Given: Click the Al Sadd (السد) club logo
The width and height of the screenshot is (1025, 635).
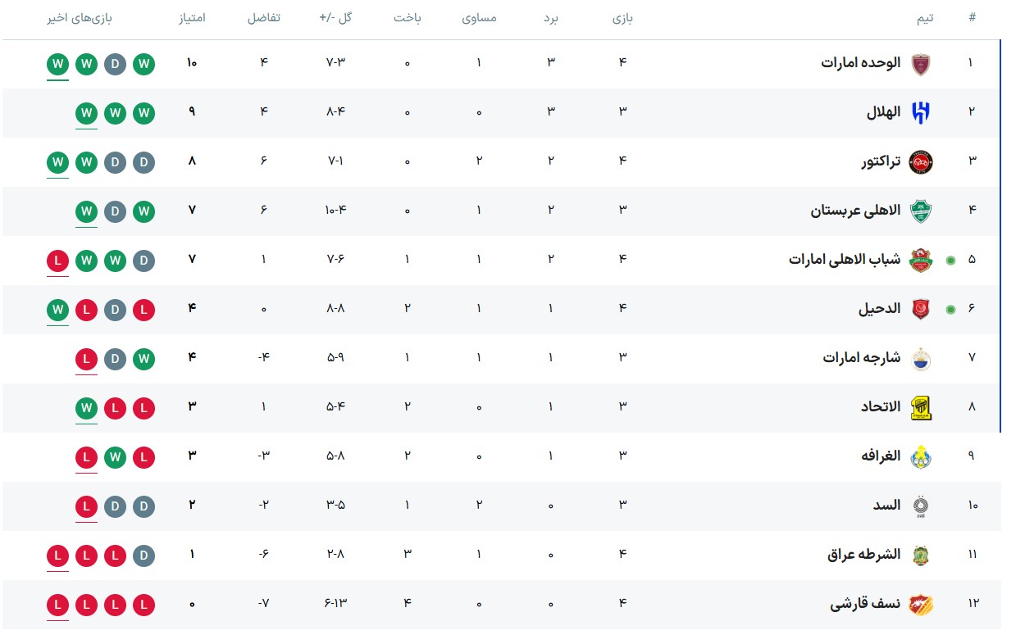Looking at the screenshot, I should (x=922, y=506).
